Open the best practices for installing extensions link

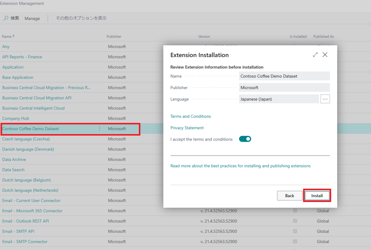click(240, 166)
